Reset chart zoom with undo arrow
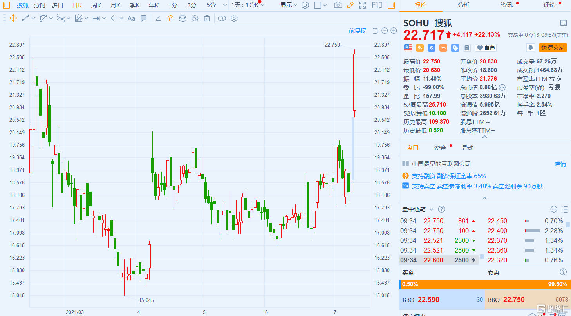Screen dimensions: 571x316 (x=375, y=31)
